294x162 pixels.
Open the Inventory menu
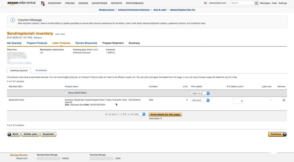pyautogui.click(x=55, y=3)
